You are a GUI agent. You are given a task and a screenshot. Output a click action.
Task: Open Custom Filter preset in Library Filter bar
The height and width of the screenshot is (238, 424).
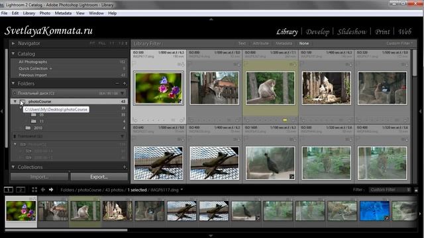pos(399,44)
